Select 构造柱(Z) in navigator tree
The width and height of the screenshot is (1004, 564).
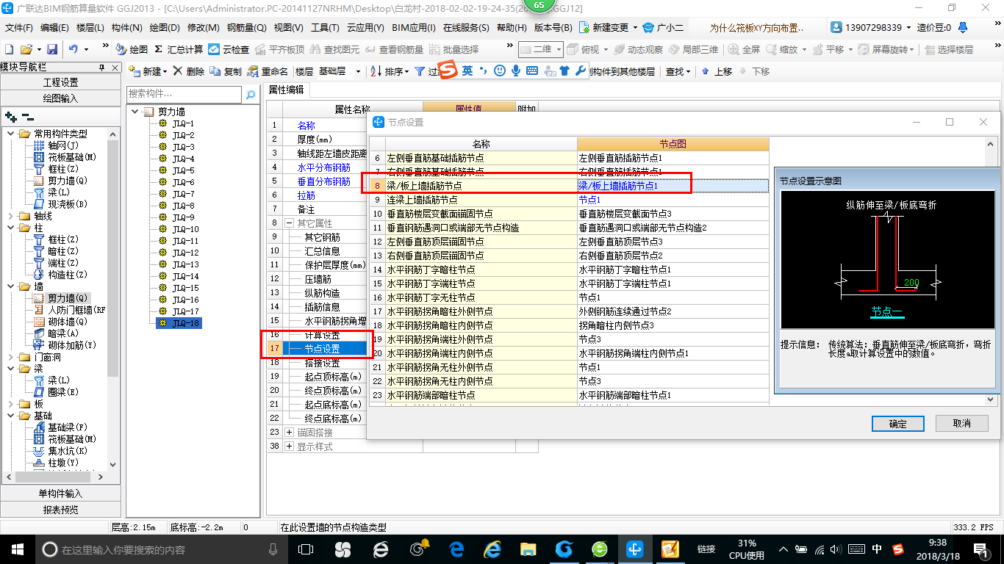(x=61, y=275)
